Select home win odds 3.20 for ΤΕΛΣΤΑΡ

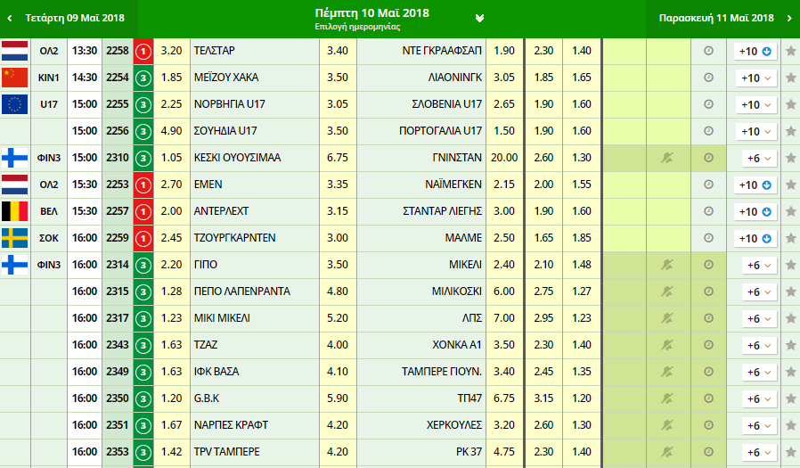click(173, 51)
